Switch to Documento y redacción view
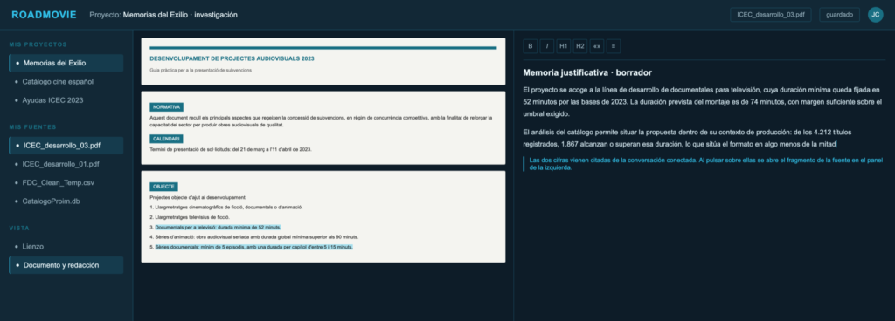Screen dimensions: 895x321 [66, 265]
